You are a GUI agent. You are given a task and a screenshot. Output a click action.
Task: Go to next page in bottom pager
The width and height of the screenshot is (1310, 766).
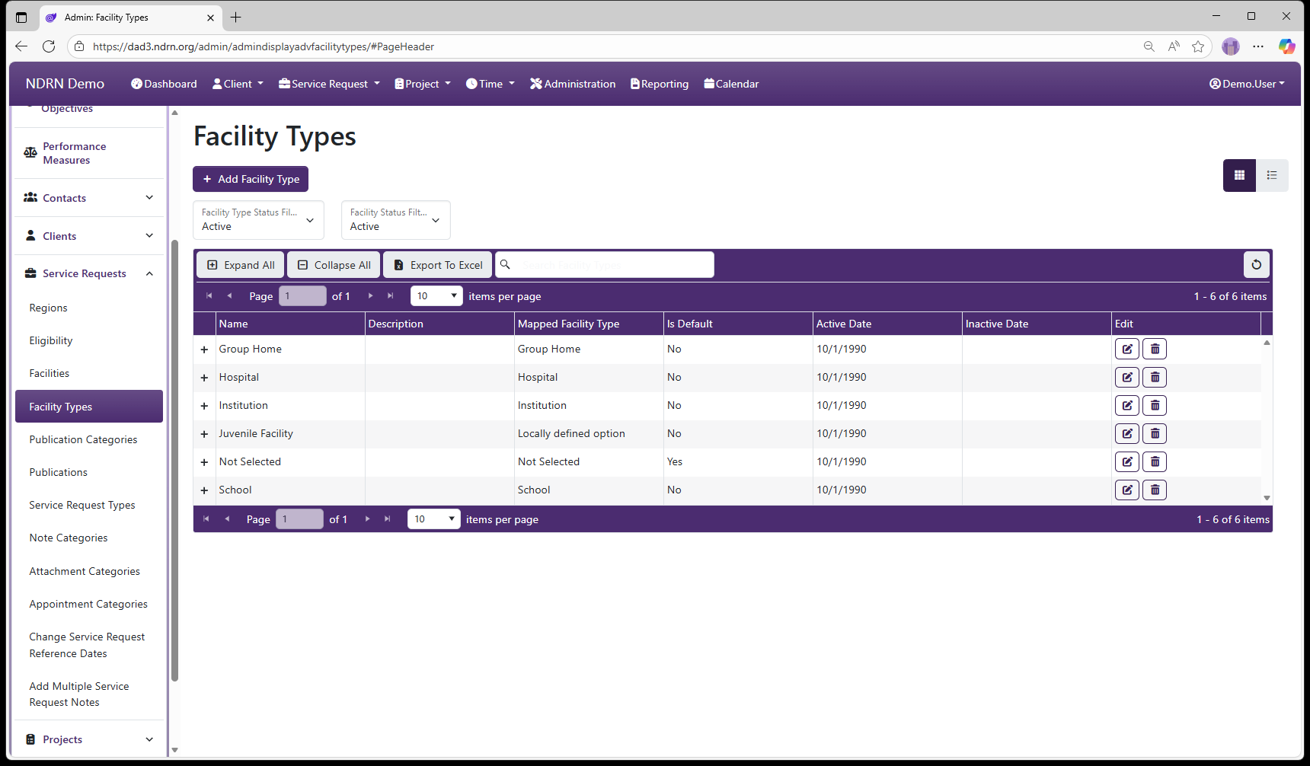point(367,519)
